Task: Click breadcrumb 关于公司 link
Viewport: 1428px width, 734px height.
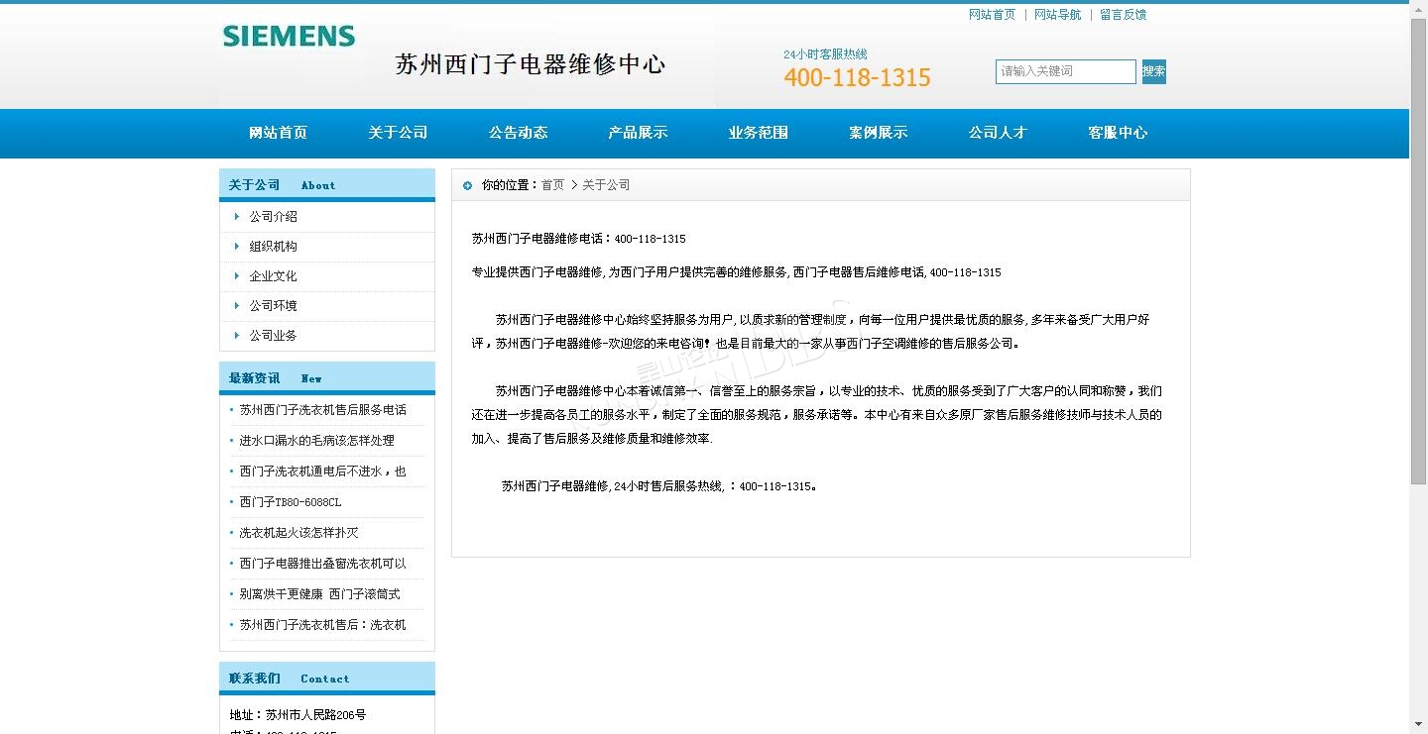Action: [x=606, y=185]
